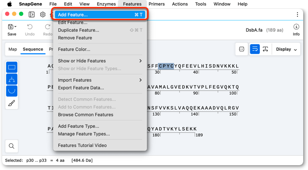Viewport: 308px width, 170px height.
Task: Expand Show or Hide Features submenu
Action: [100, 61]
